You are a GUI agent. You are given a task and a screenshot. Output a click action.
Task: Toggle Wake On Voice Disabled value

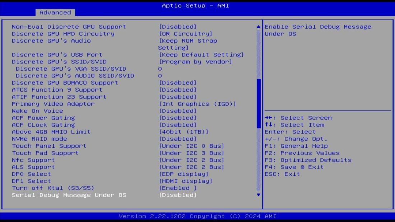(x=178, y=111)
